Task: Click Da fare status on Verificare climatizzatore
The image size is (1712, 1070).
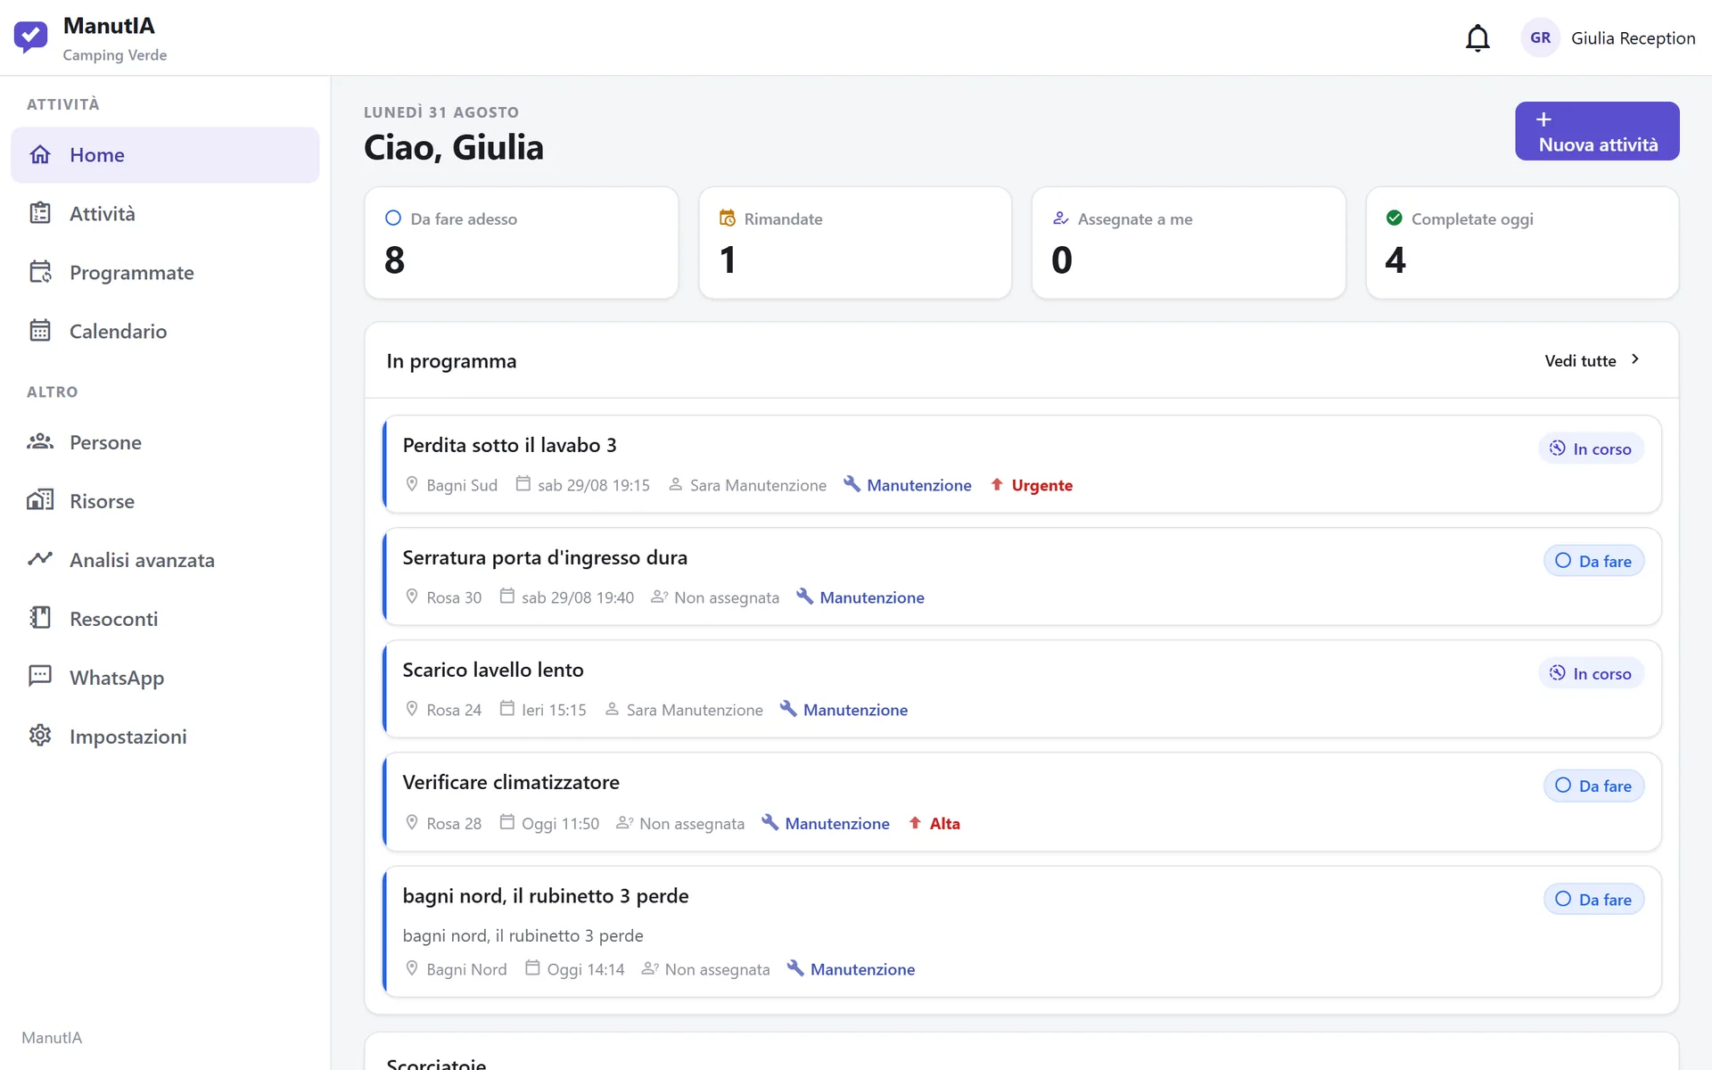Action: pyautogui.click(x=1594, y=786)
